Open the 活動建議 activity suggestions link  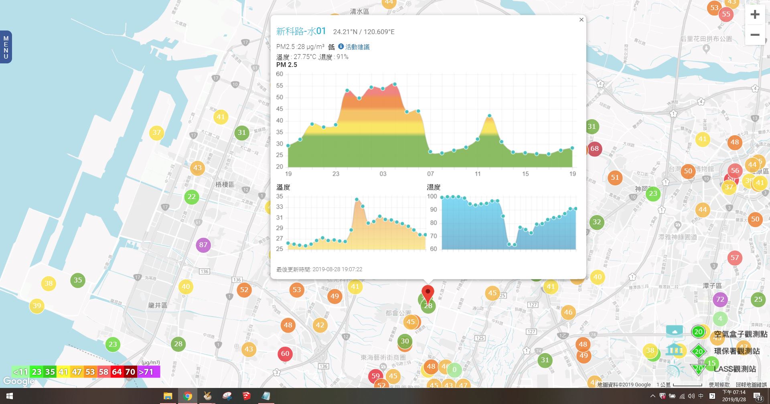pos(357,47)
